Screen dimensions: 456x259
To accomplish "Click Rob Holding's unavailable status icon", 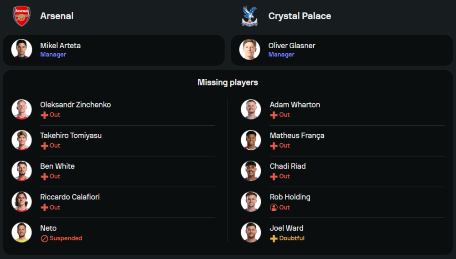I will [274, 208].
